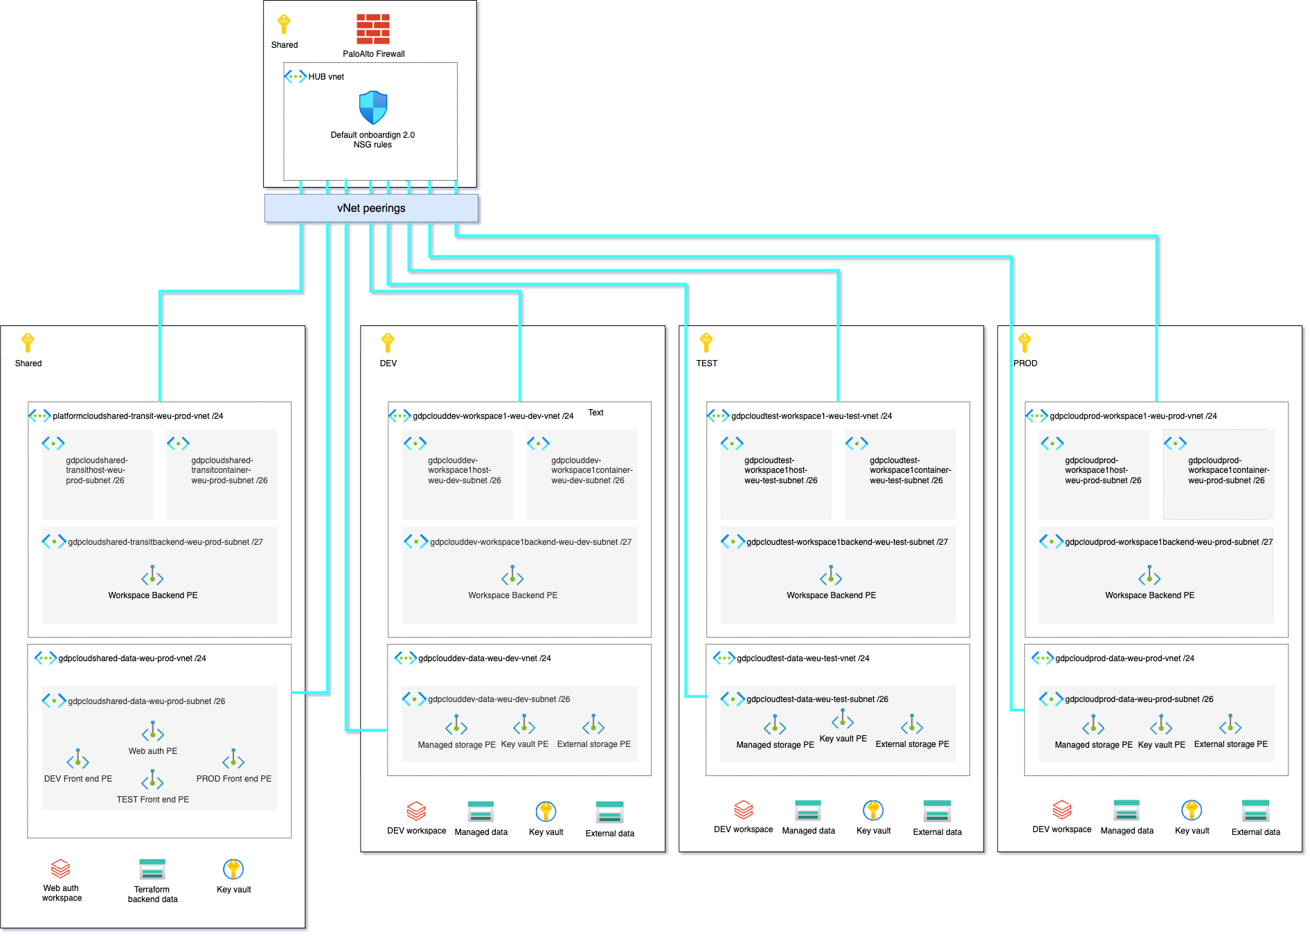Screen dimensions: 1310x936
Task: Click Key vault icon in TEST section
Action: 873,810
